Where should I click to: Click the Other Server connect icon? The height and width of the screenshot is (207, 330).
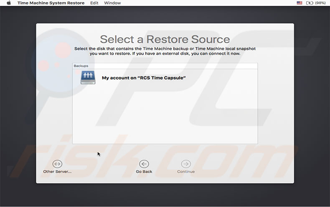coord(57,164)
